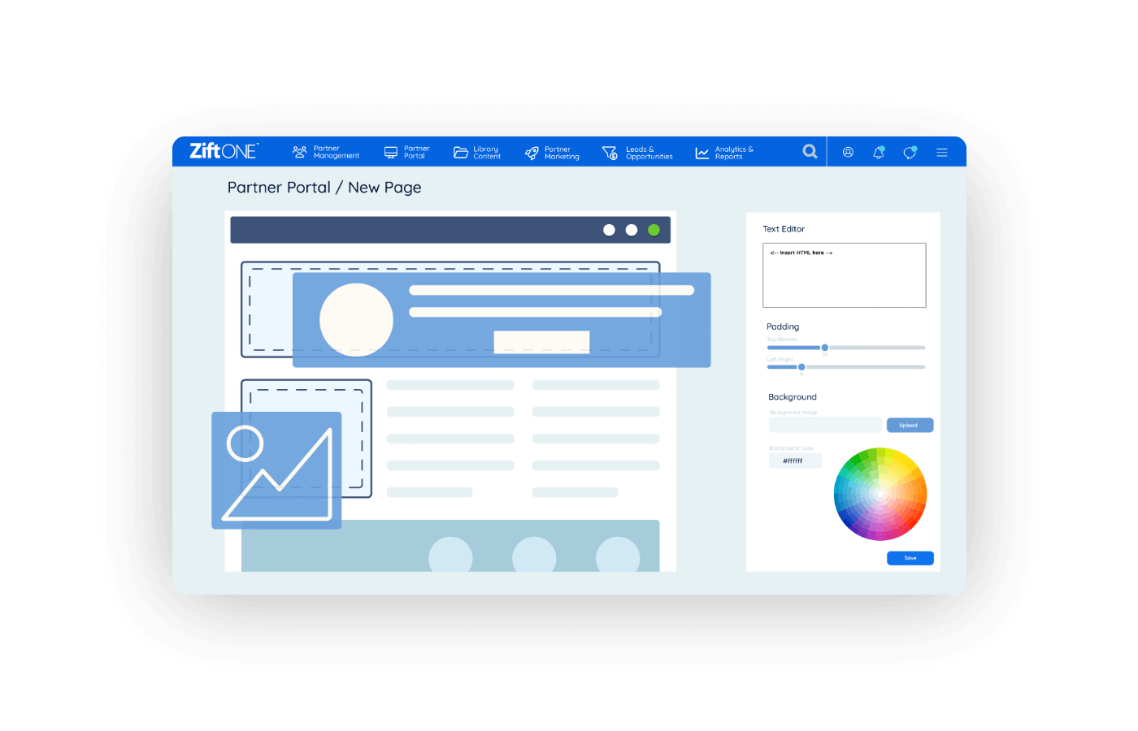
Task: Expand the Padding settings section
Action: pyautogui.click(x=783, y=327)
